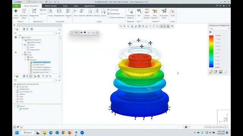Add a Moment load
243x136 pixels.
click(x=90, y=12)
